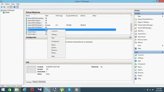This screenshot has height=92, width=164.
Task: Collapse the Checkpoints panel
Action: tap(130, 37)
